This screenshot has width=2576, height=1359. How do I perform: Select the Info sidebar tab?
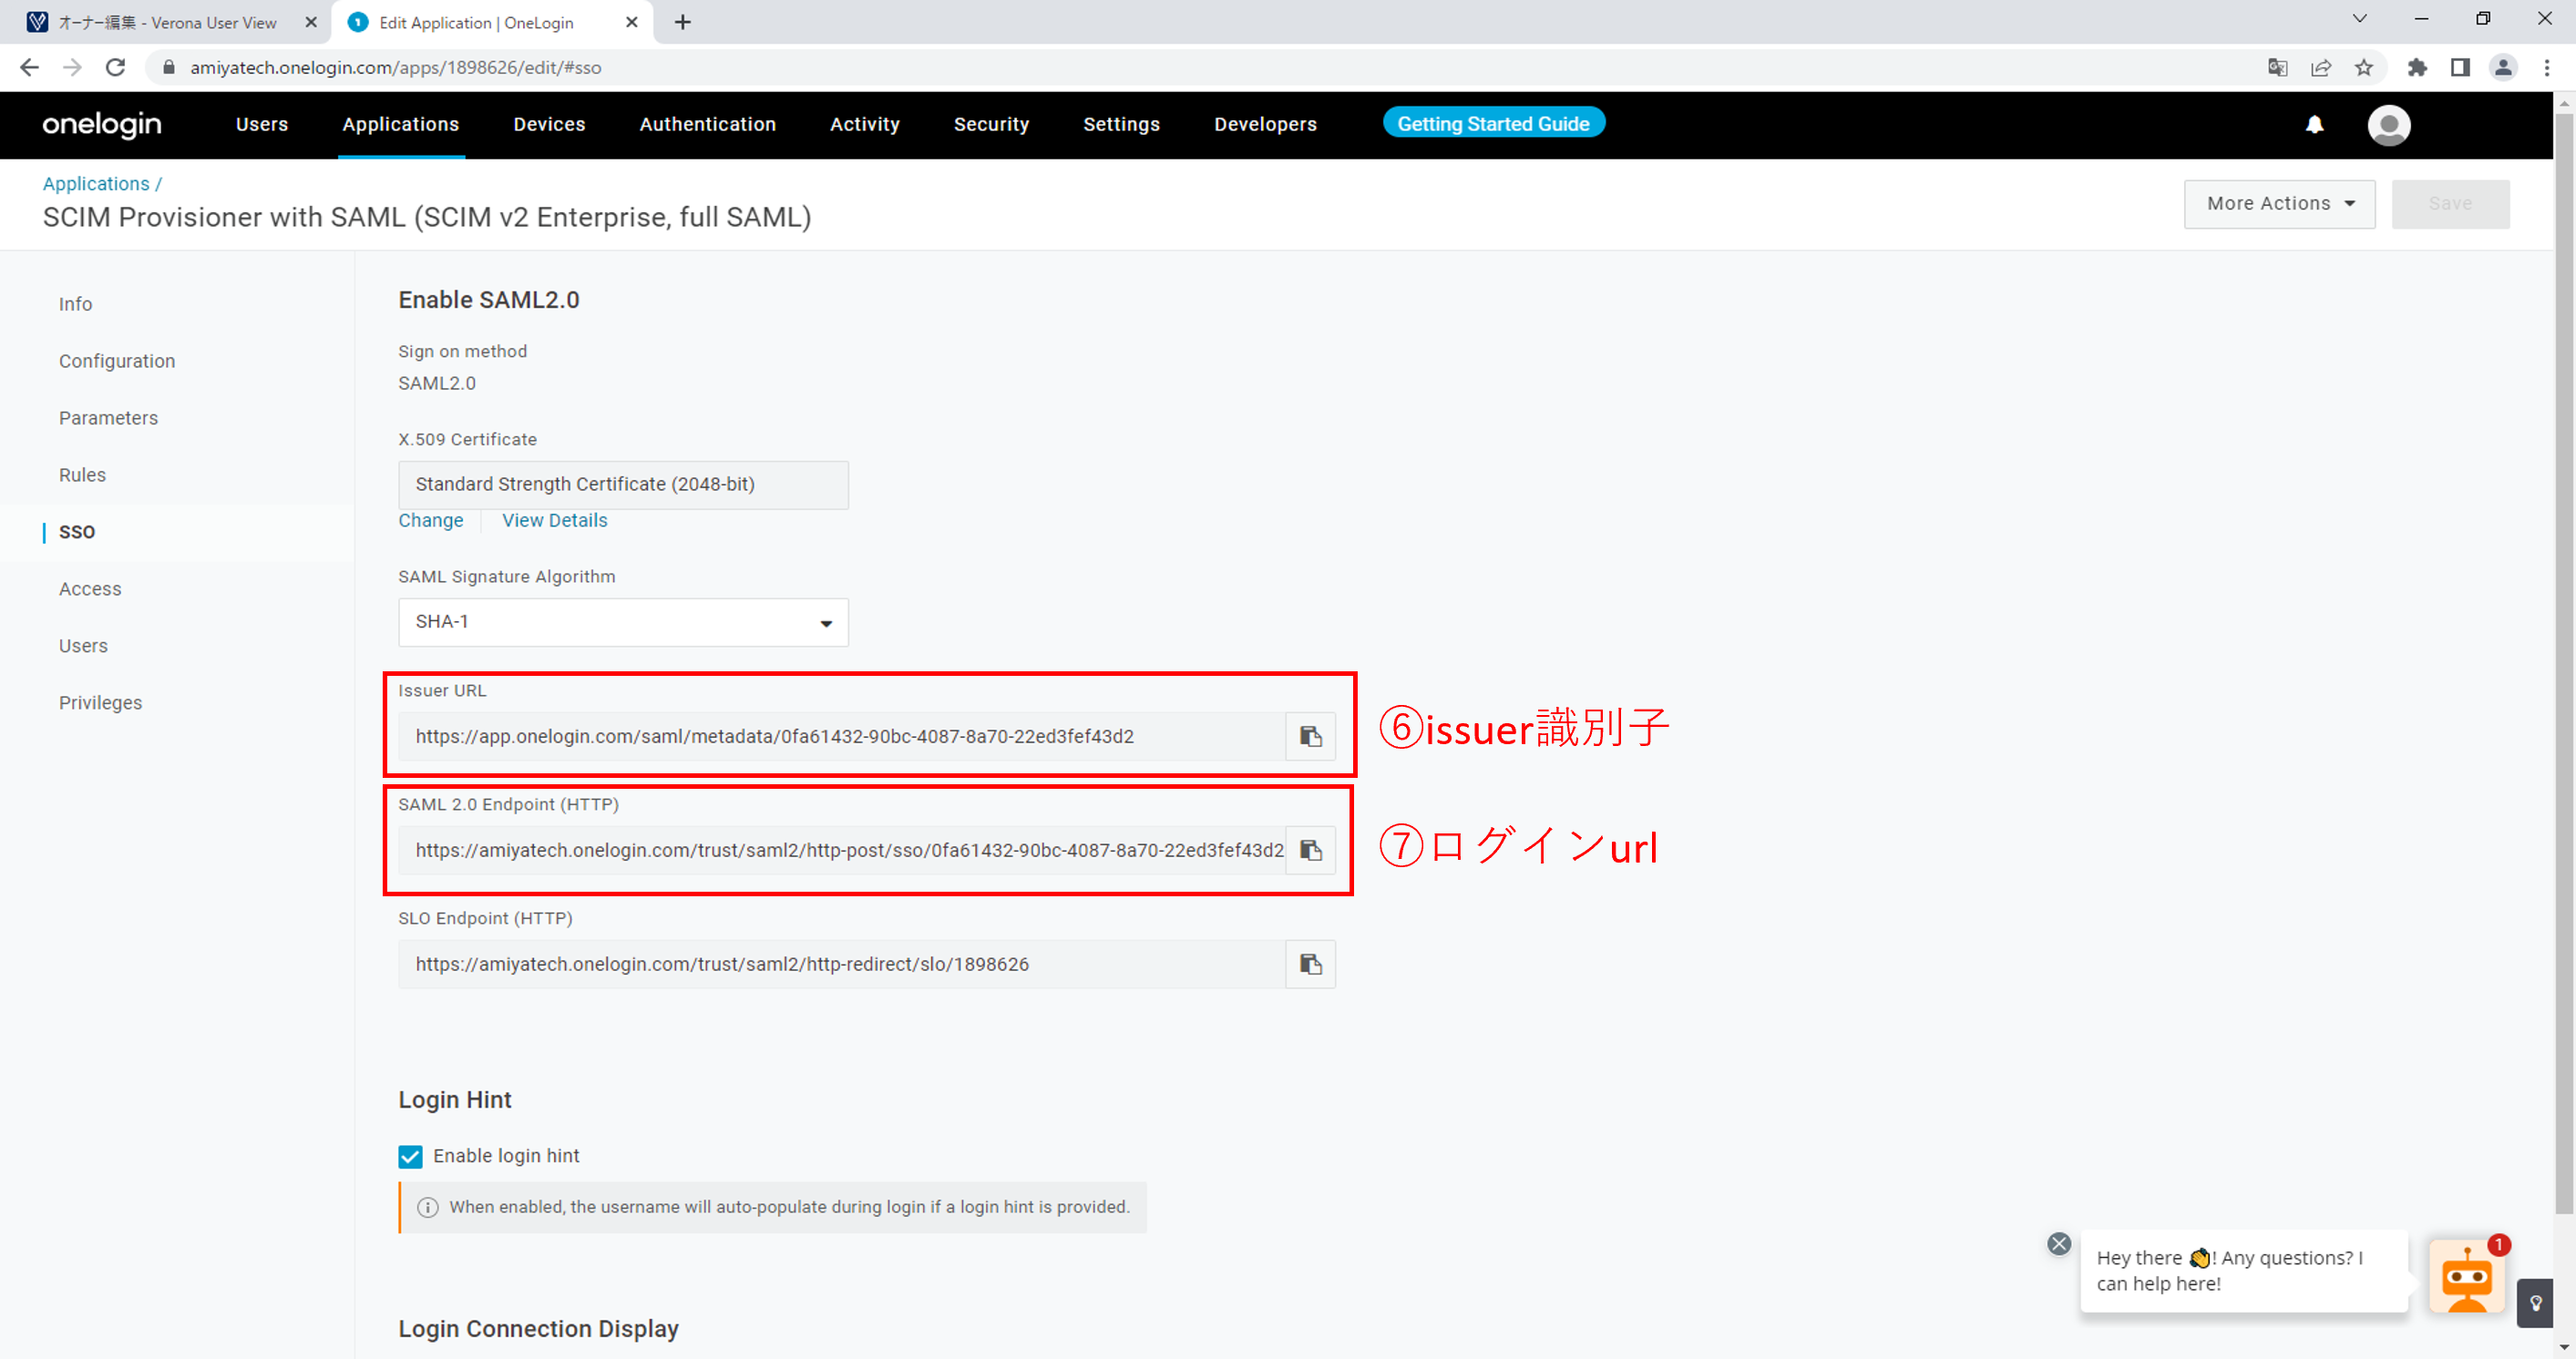(75, 304)
